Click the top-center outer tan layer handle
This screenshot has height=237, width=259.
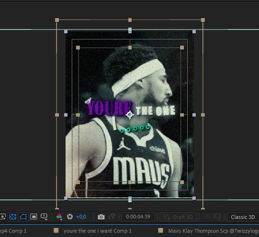[130, 20]
